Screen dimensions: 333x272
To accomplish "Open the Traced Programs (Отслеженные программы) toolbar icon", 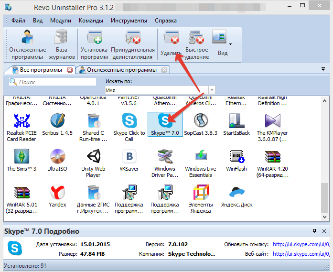I will click(27, 44).
